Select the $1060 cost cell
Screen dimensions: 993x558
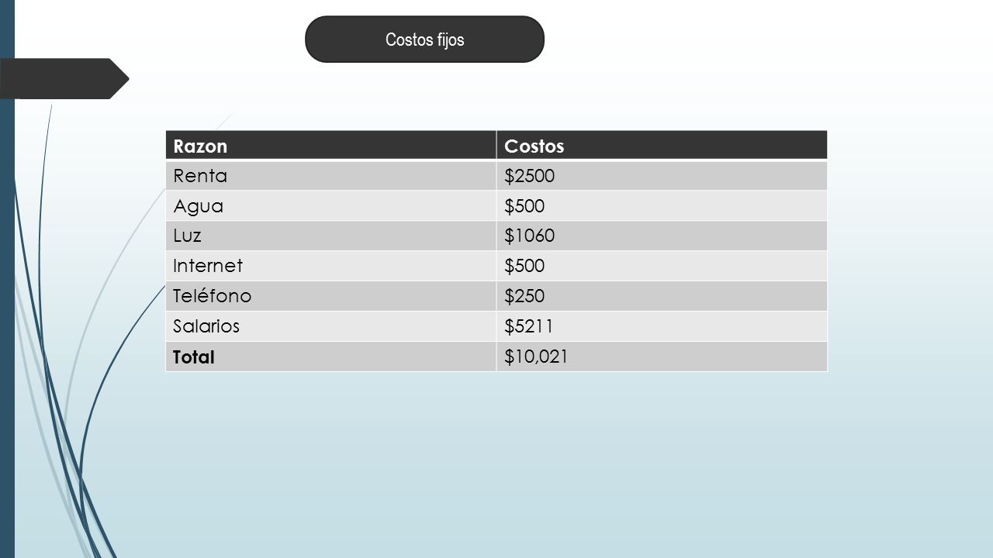pyautogui.click(x=662, y=236)
